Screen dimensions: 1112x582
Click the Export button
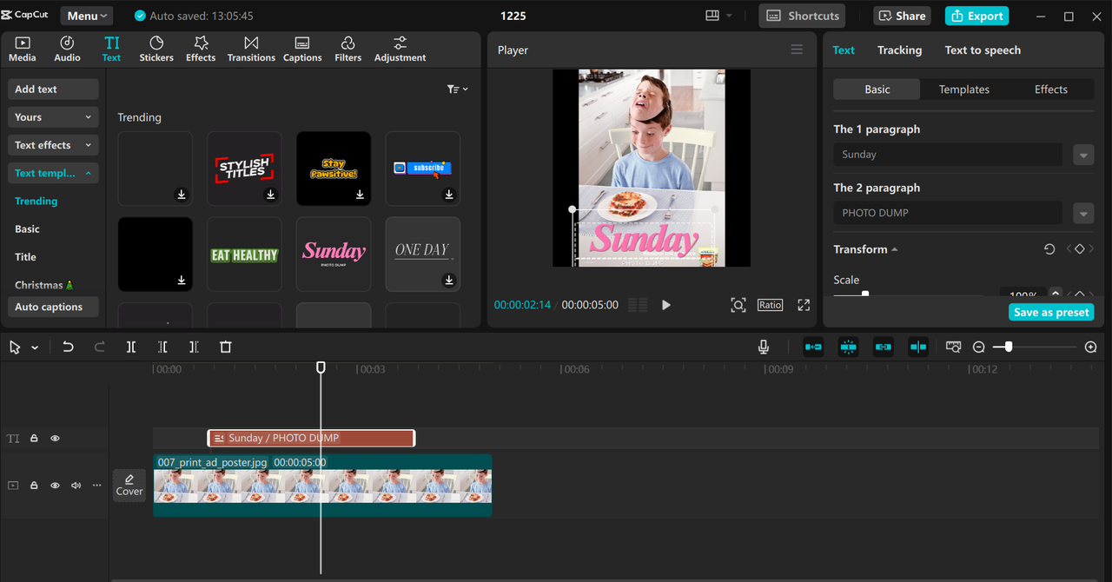[977, 16]
